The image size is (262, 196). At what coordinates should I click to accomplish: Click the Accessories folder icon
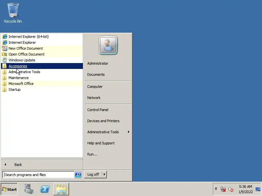(x=5, y=66)
